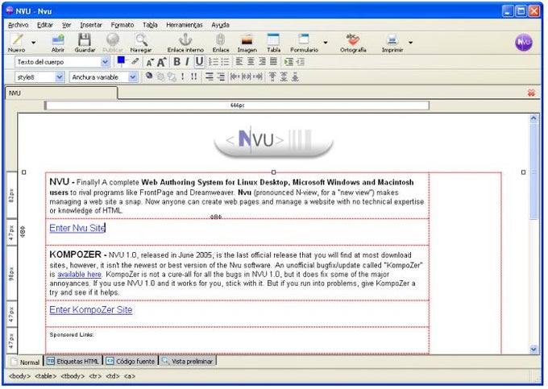Image resolution: width=548 pixels, height=389 pixels.
Task: Insert an anchor with Enlace interno
Action: (x=185, y=43)
